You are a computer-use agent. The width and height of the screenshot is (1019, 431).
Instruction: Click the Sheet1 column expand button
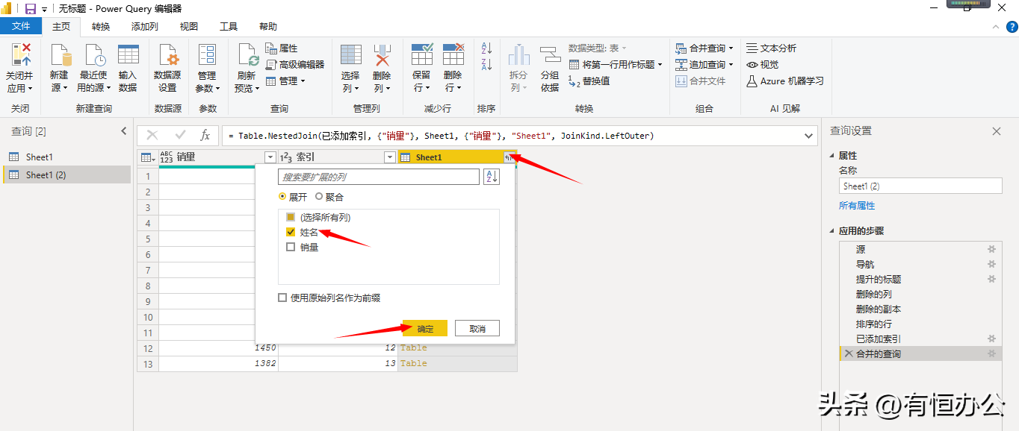point(509,157)
